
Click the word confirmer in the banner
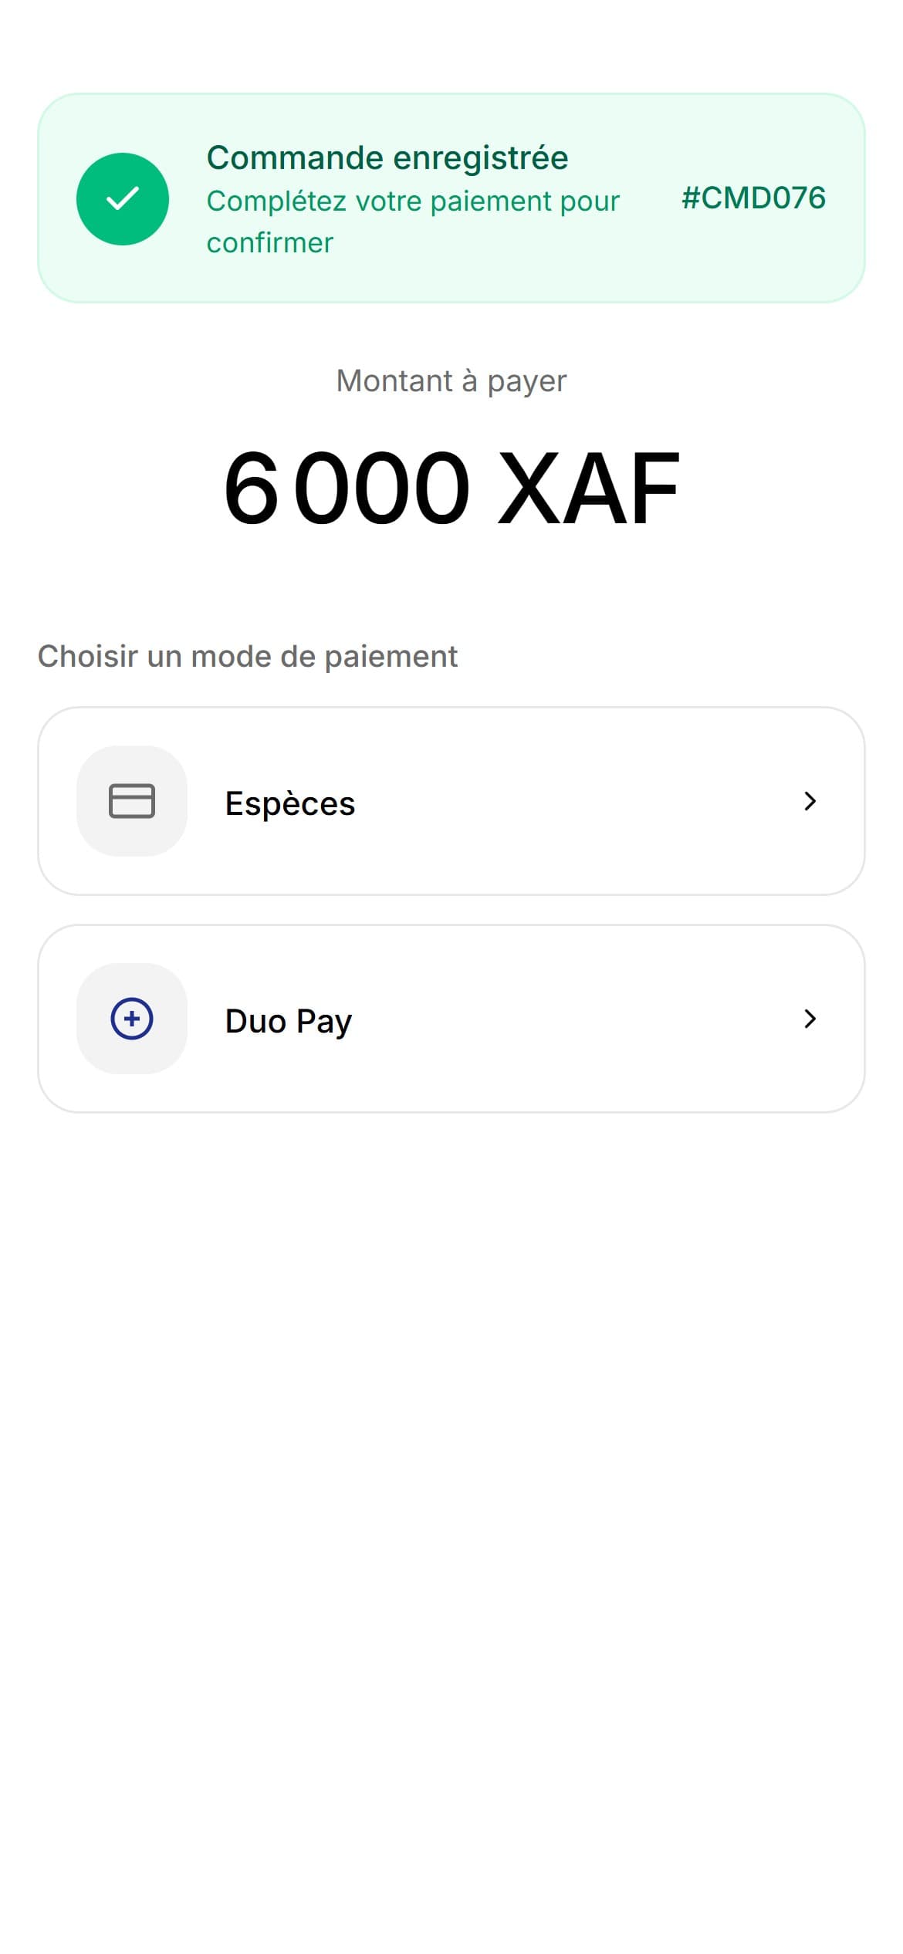[x=270, y=243]
